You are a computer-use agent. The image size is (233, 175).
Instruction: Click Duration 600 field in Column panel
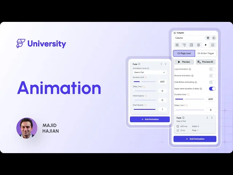[x=211, y=99]
